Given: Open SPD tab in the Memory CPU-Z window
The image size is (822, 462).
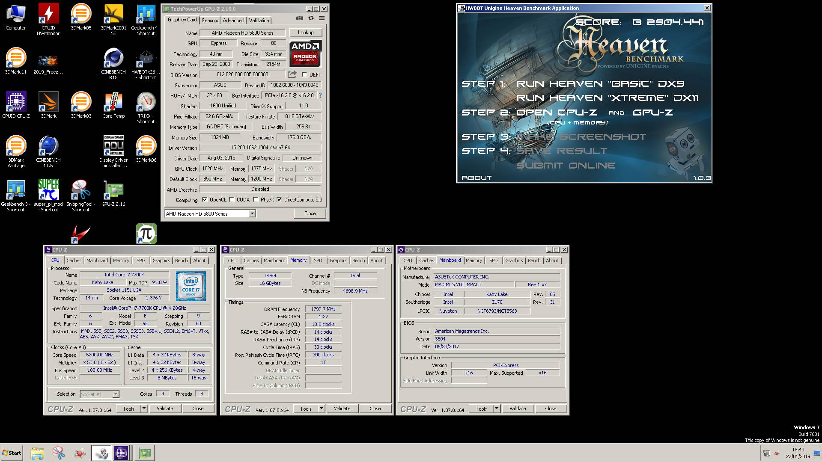Looking at the screenshot, I should point(318,261).
